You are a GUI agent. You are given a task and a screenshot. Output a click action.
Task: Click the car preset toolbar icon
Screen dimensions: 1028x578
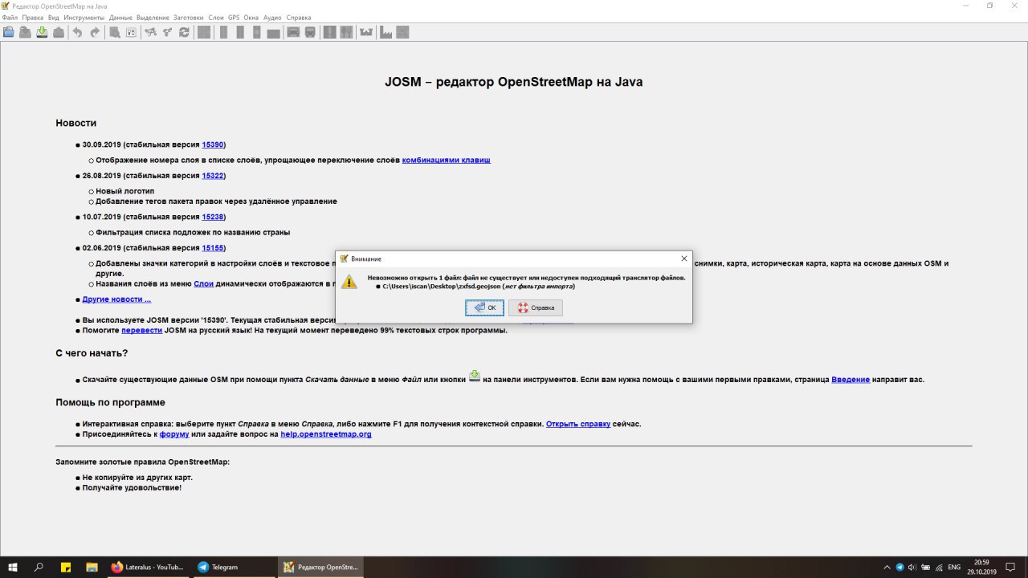[x=293, y=32]
